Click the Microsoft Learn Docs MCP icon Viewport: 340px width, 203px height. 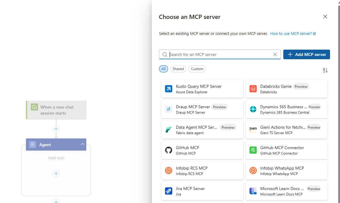(253, 191)
